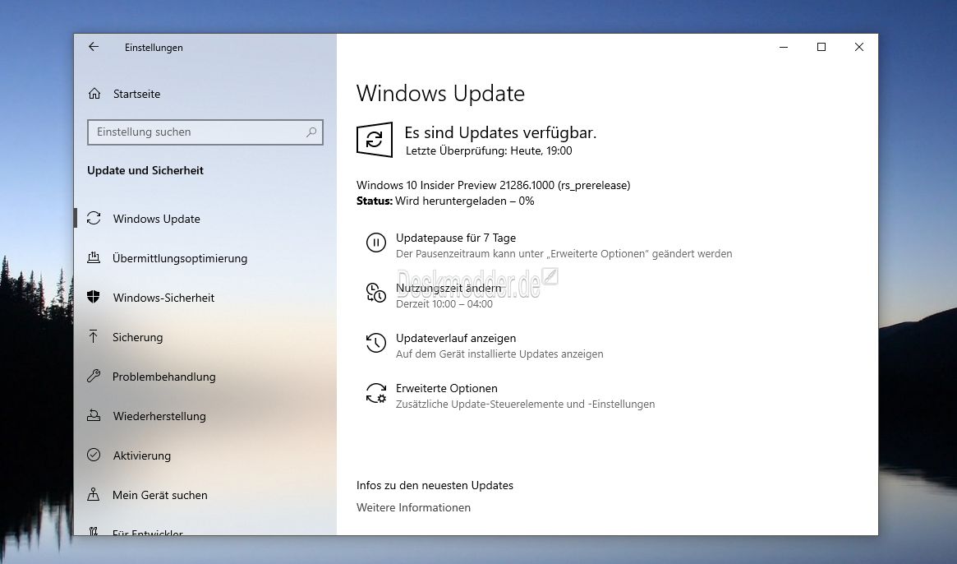Click the Insider Preview 21286.1000 update text

point(493,185)
